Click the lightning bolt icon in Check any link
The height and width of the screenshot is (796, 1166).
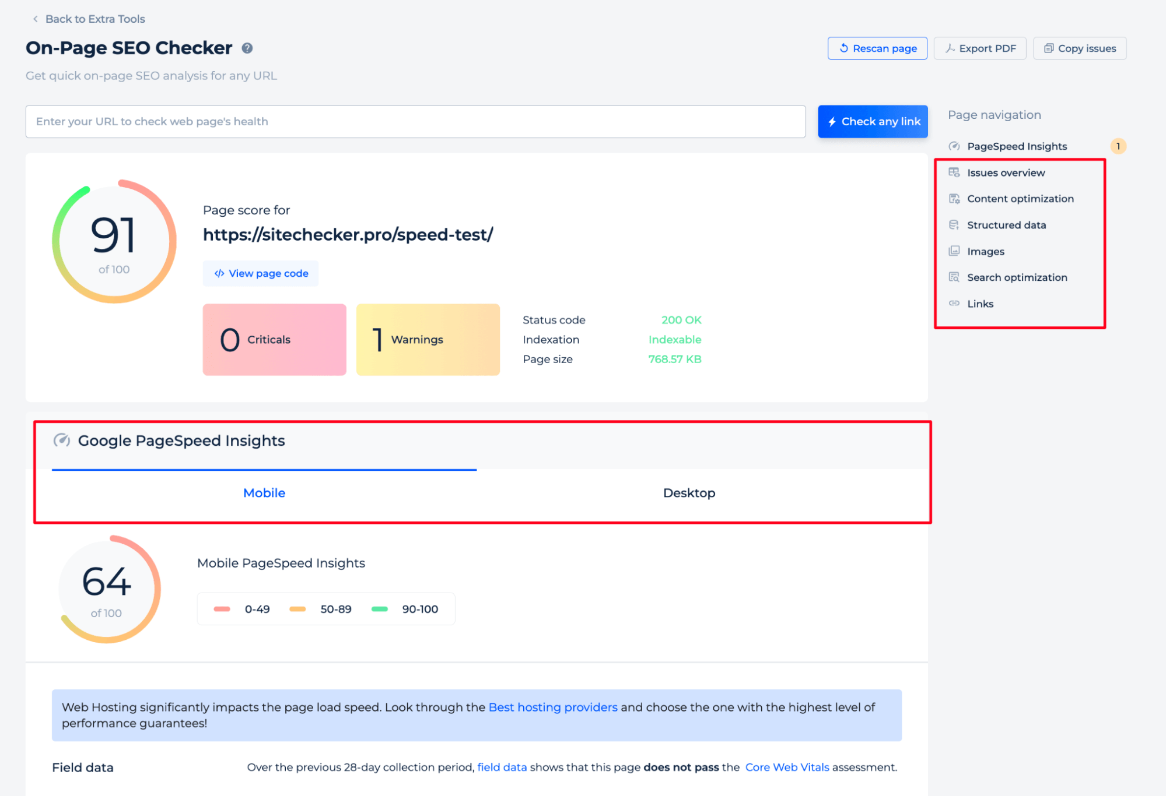tap(832, 122)
